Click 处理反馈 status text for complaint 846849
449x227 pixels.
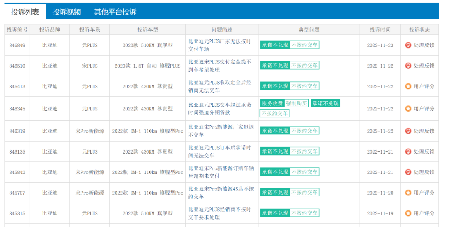(424, 45)
